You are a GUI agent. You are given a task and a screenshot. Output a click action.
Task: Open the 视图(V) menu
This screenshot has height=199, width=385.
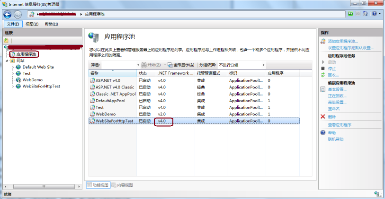pyautogui.click(x=32, y=24)
